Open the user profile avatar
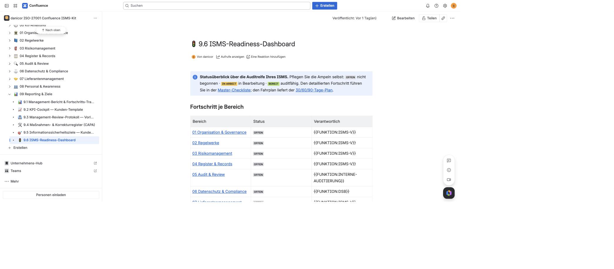 [454, 6]
